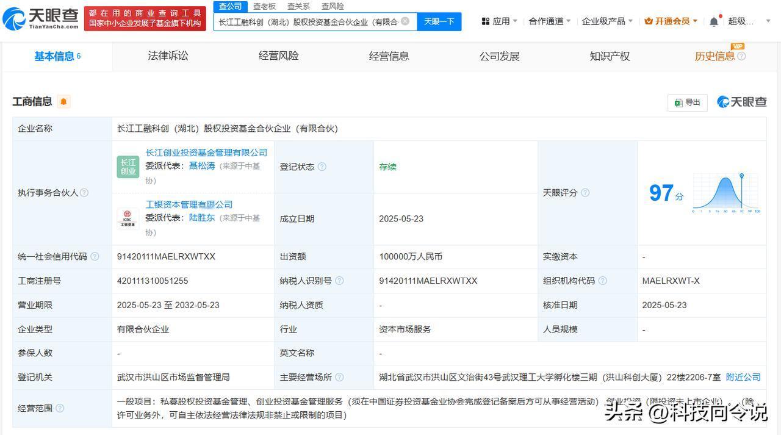Screen dimensions: 781x435
Task: Click the help icon next to 天眼评分
Action: click(585, 193)
